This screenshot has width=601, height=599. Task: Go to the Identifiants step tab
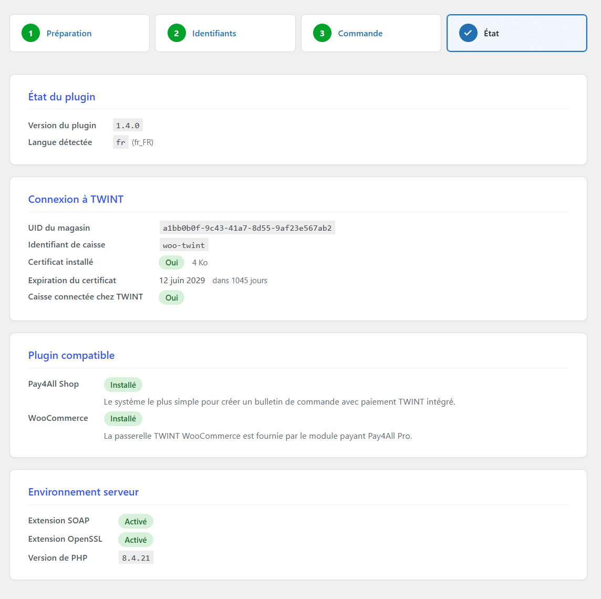225,33
